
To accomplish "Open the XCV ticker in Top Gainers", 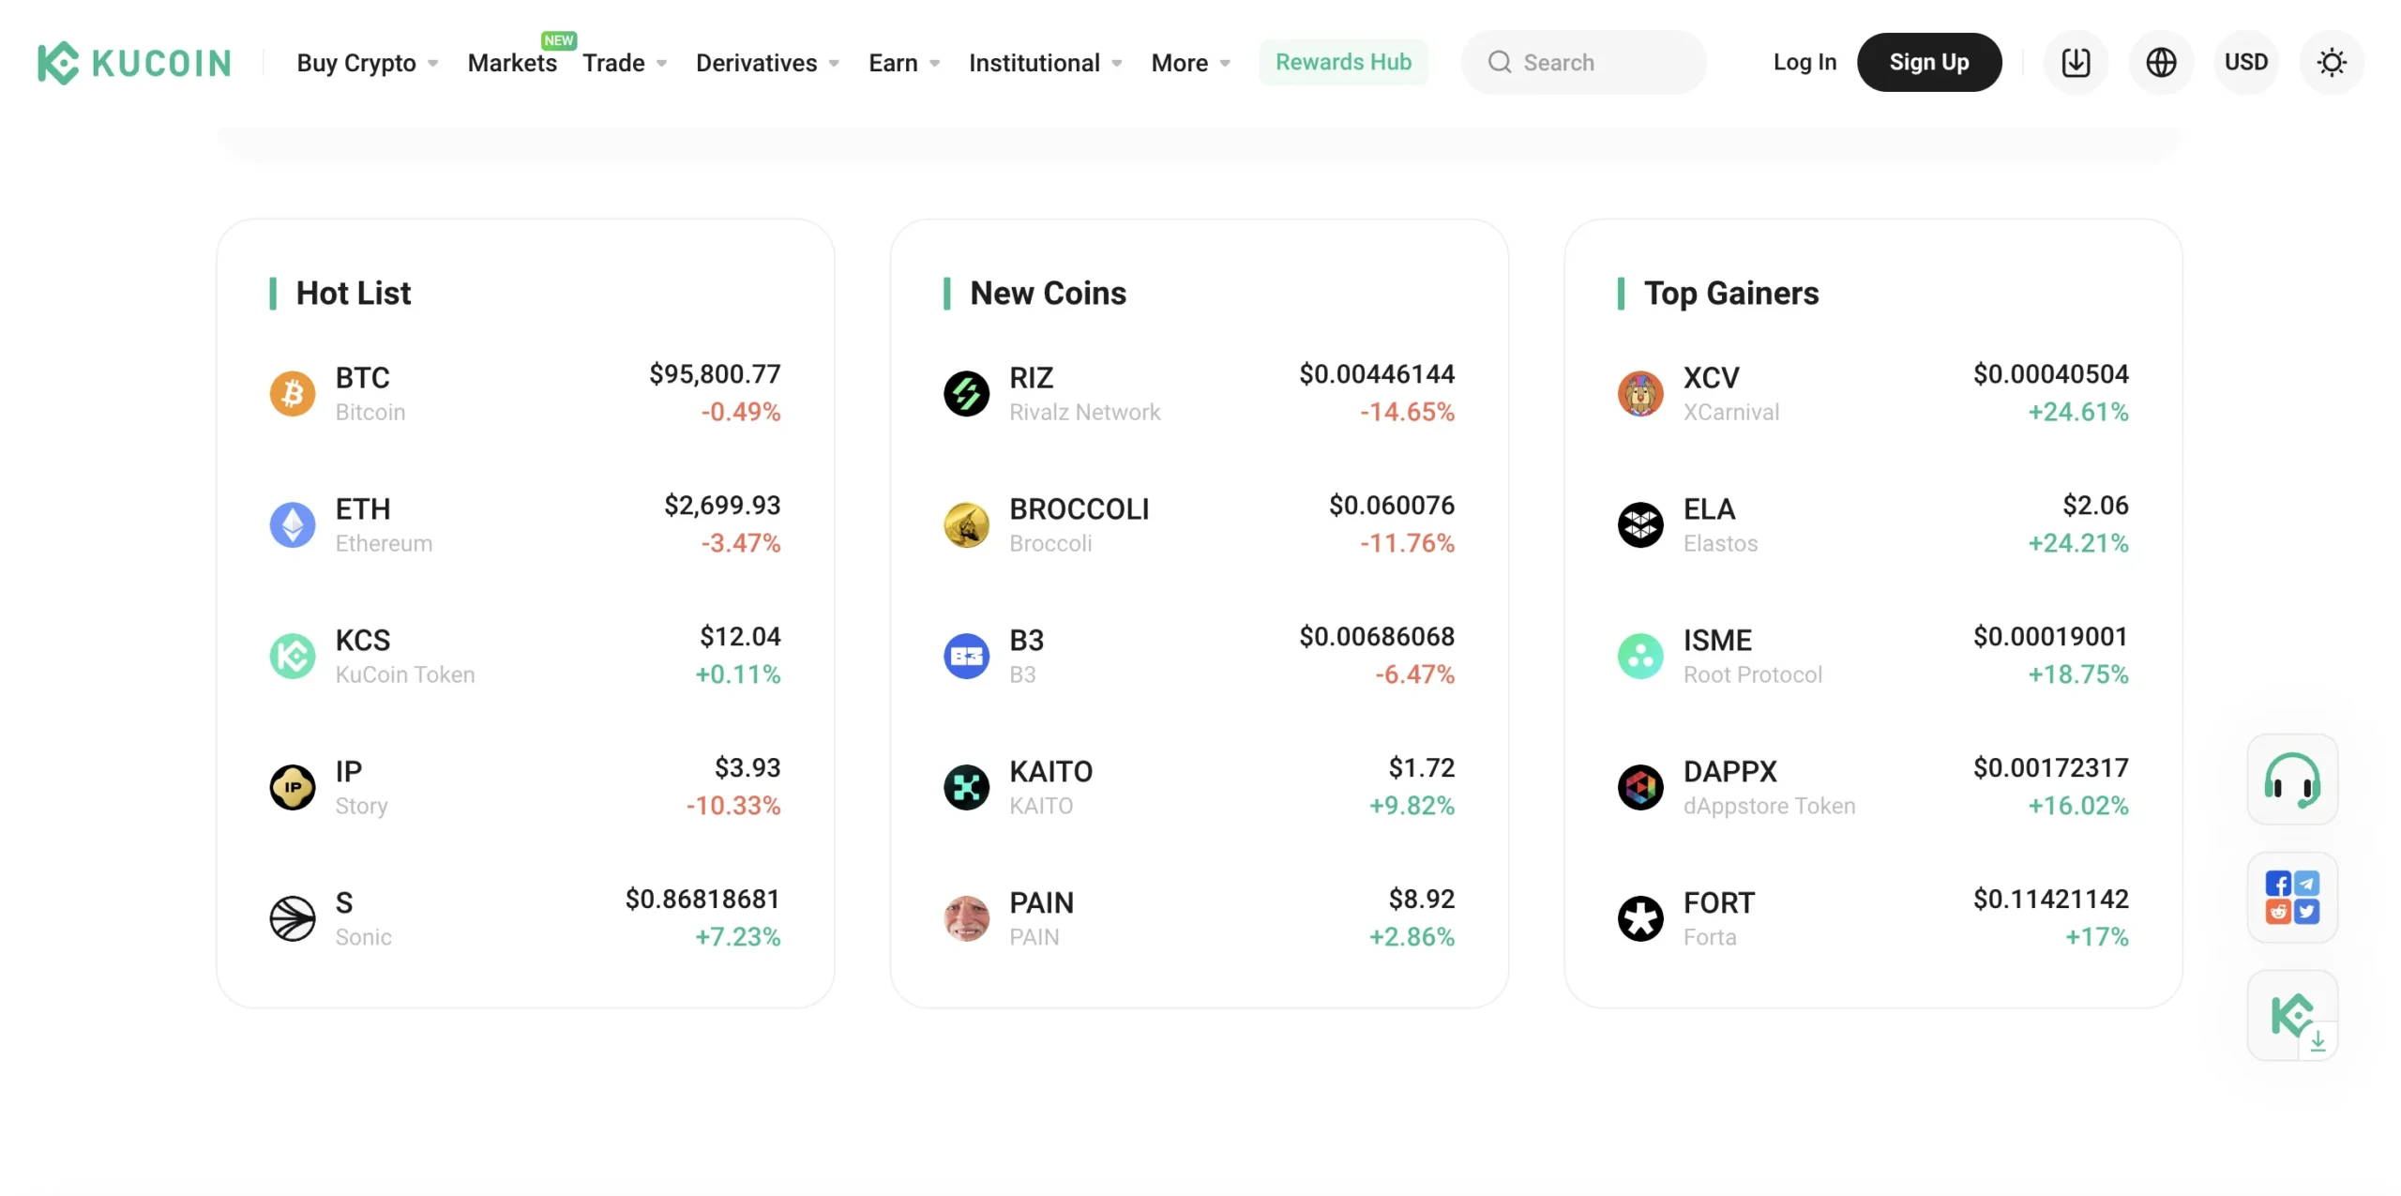I will point(1711,378).
